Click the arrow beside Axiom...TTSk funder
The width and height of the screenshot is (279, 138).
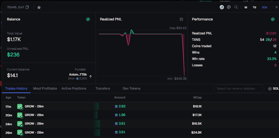[x=90, y=76]
